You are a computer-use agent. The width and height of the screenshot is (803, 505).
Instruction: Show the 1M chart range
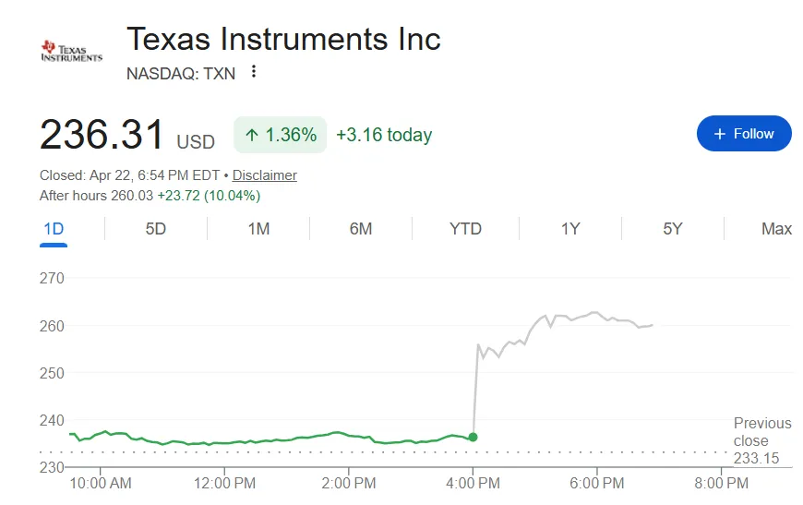point(258,229)
